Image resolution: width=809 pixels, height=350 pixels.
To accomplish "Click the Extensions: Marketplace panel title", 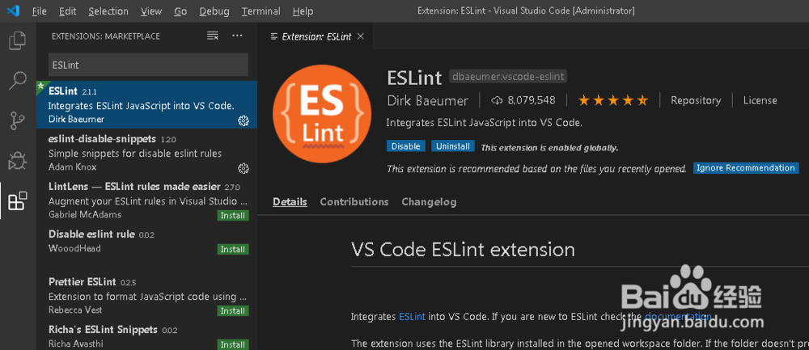I will point(106,36).
